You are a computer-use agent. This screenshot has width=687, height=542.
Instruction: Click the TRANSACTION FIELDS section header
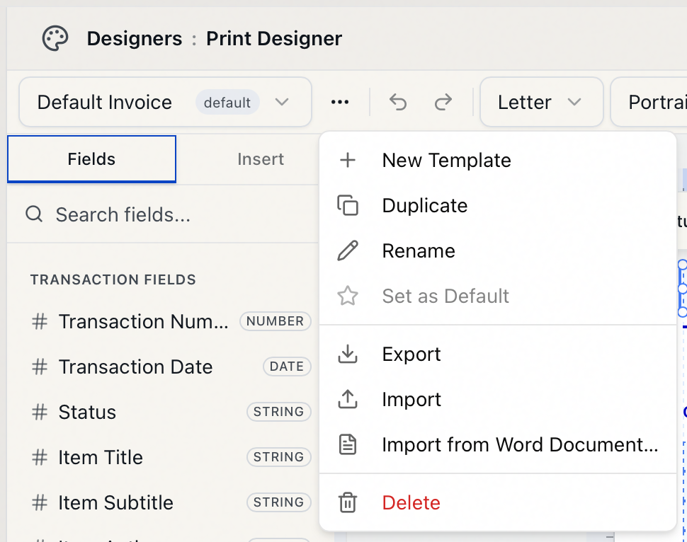pyautogui.click(x=113, y=279)
